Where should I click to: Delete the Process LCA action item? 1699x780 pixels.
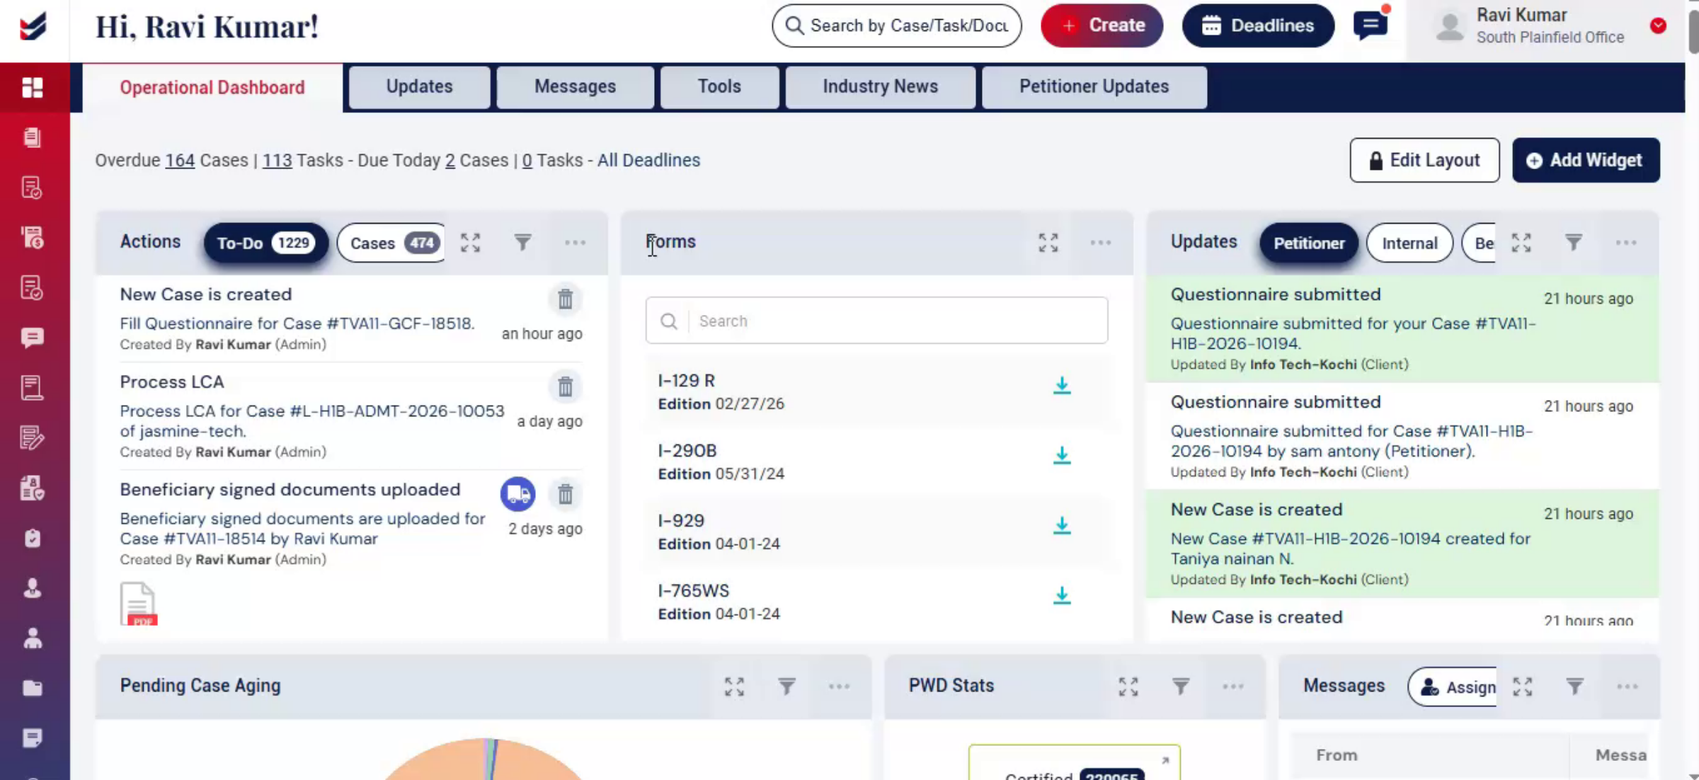(x=565, y=386)
